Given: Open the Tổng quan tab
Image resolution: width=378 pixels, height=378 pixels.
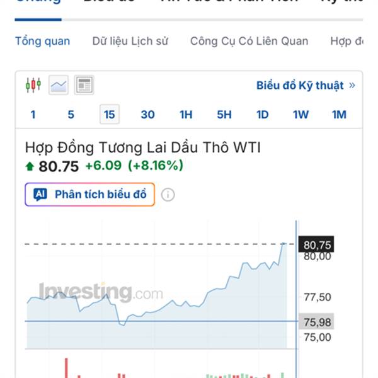Looking at the screenshot, I should 42,42.
